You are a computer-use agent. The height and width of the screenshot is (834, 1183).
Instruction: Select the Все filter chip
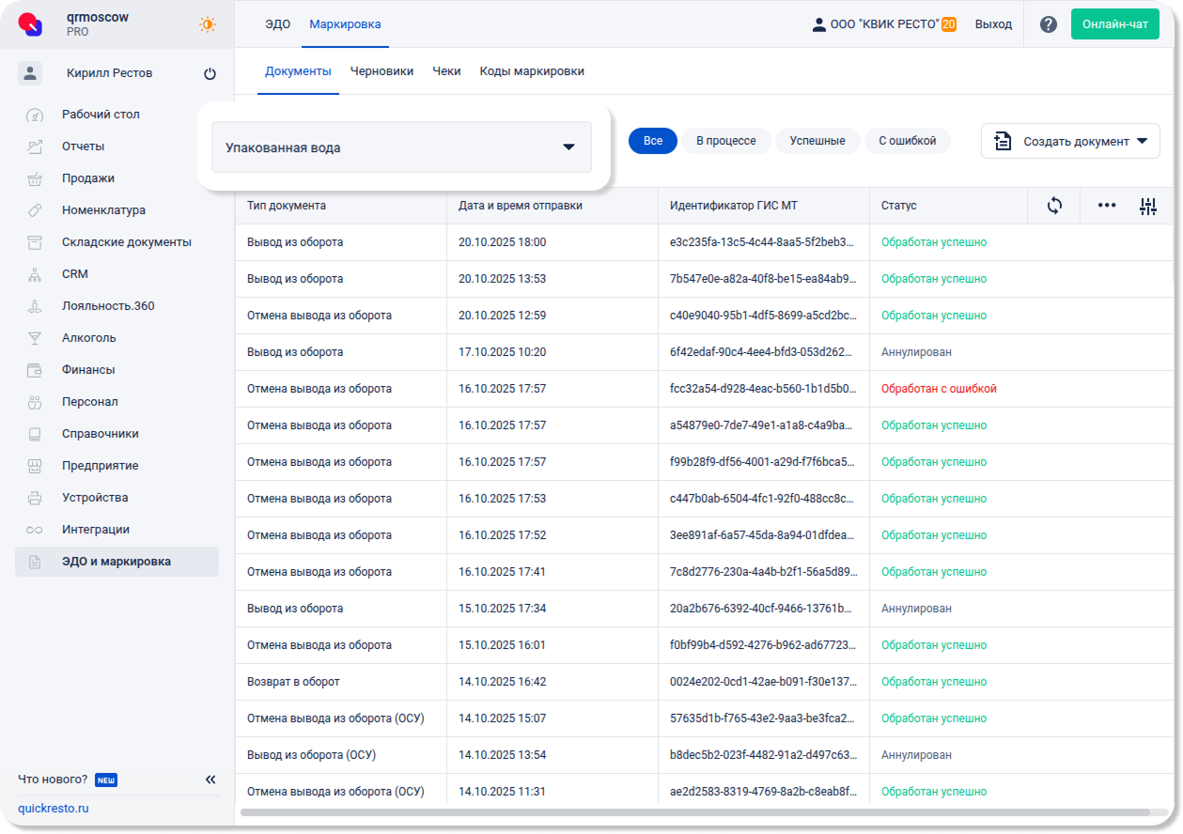[x=653, y=141]
